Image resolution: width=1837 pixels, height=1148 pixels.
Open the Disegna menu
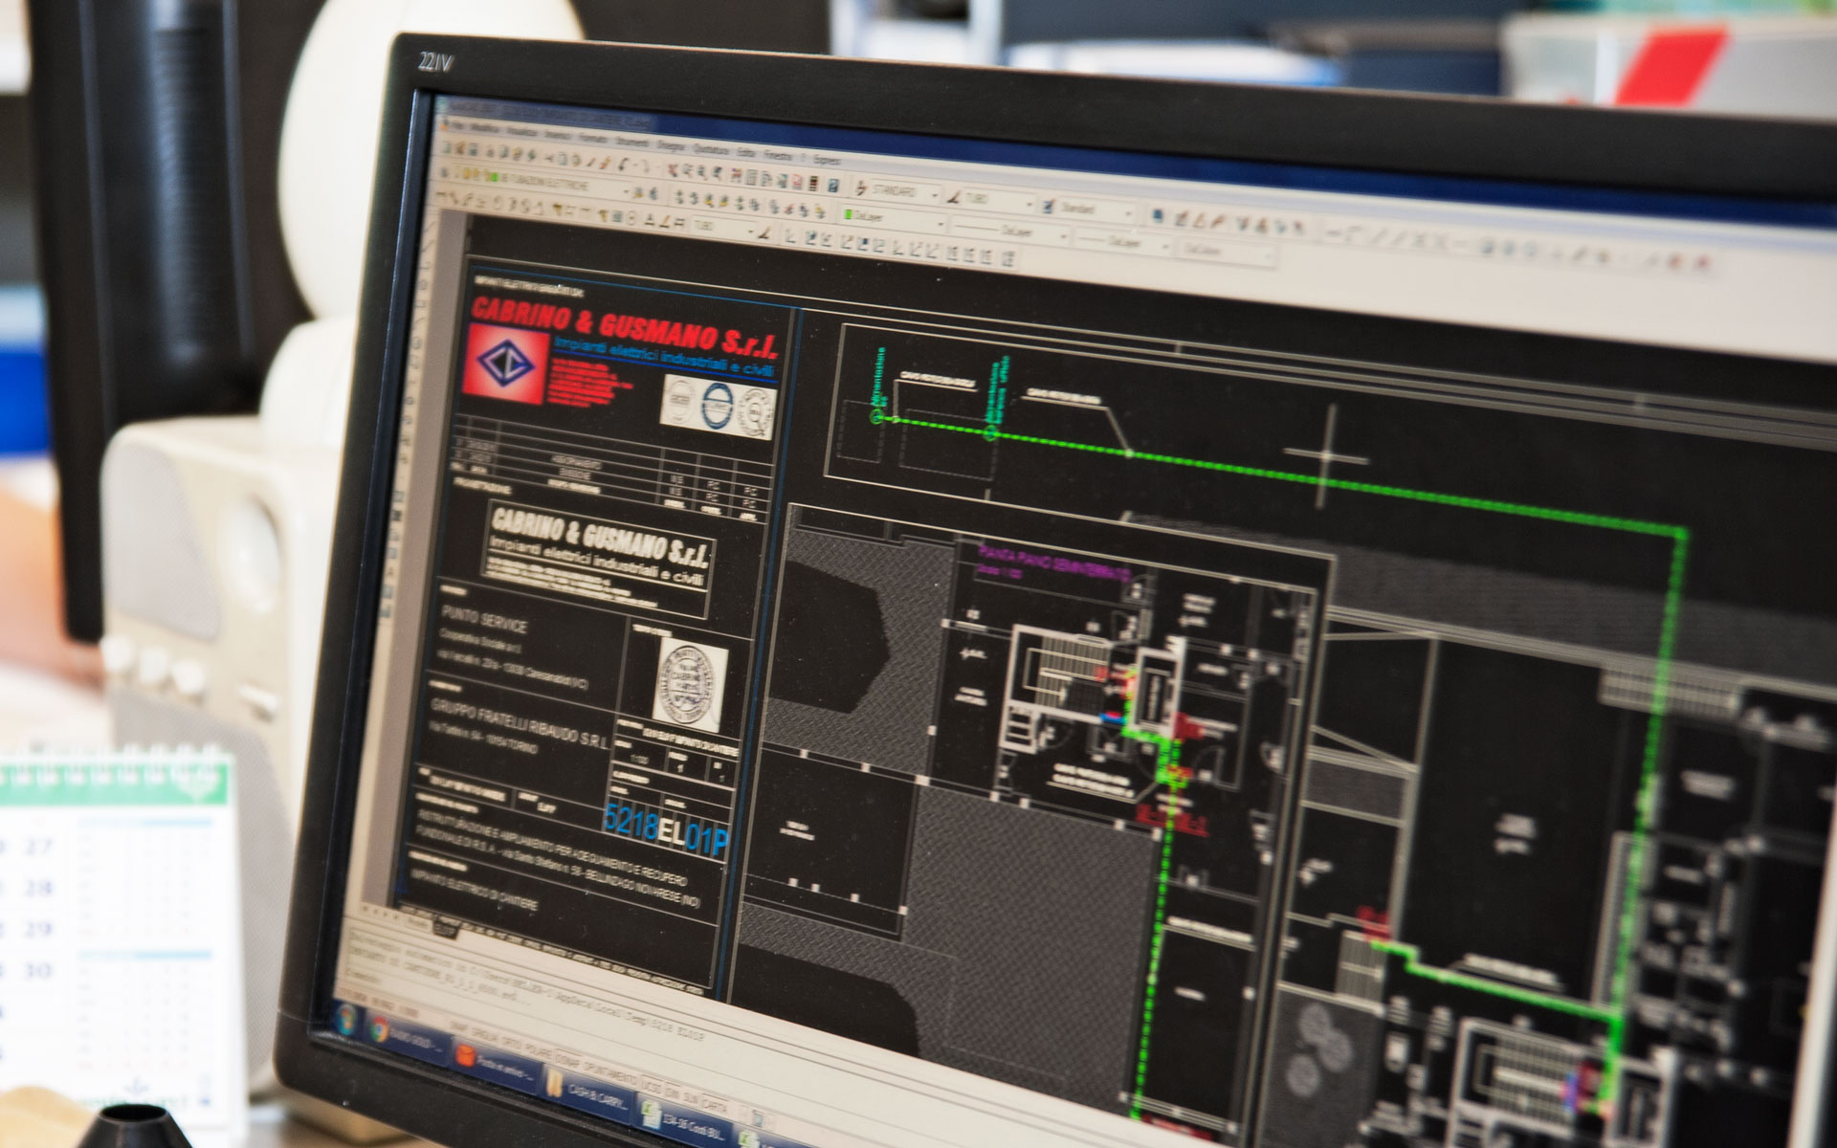pyautogui.click(x=671, y=146)
